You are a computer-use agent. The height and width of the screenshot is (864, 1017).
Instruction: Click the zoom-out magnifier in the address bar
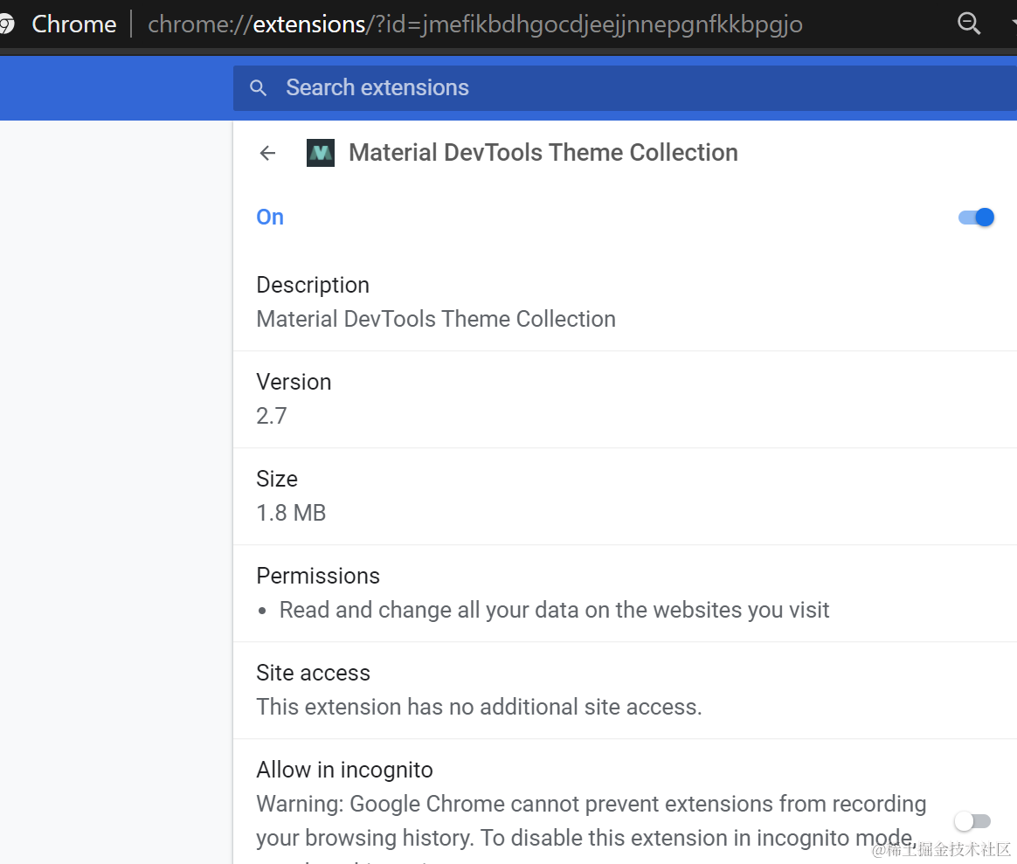(x=969, y=24)
